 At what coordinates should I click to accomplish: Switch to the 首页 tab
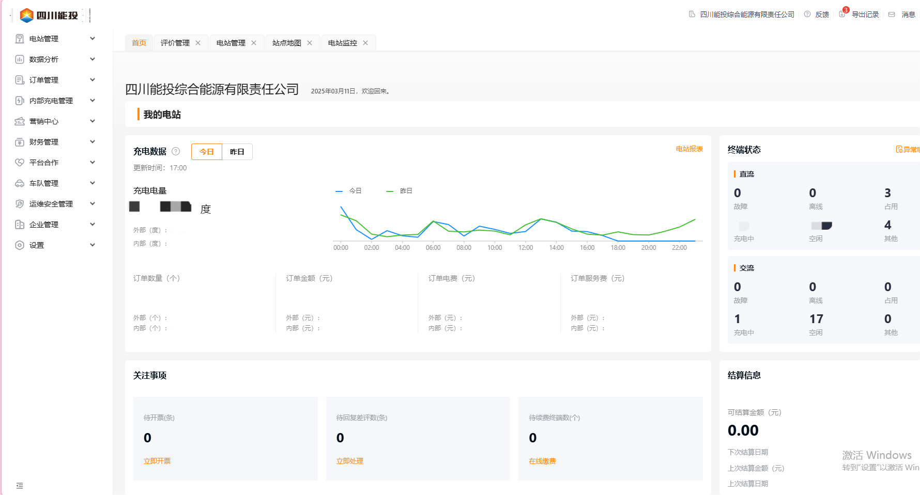click(x=139, y=43)
